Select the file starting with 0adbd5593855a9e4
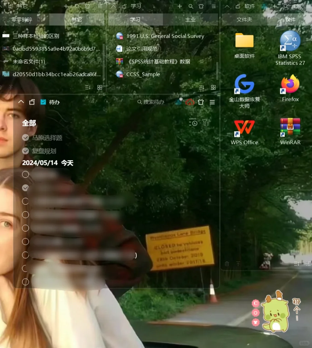 point(51,49)
